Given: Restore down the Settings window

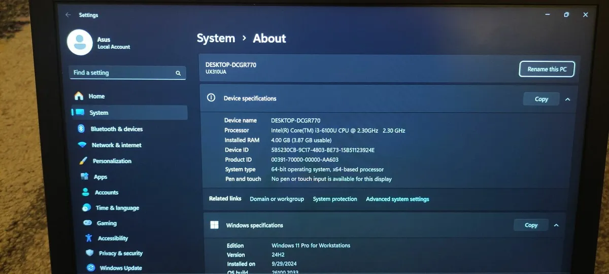Looking at the screenshot, I should (x=566, y=15).
